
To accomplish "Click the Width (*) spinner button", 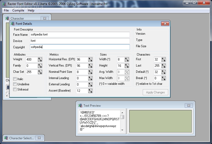I will coord(127,59).
